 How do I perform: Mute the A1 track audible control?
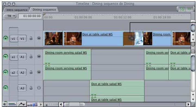click(5, 57)
